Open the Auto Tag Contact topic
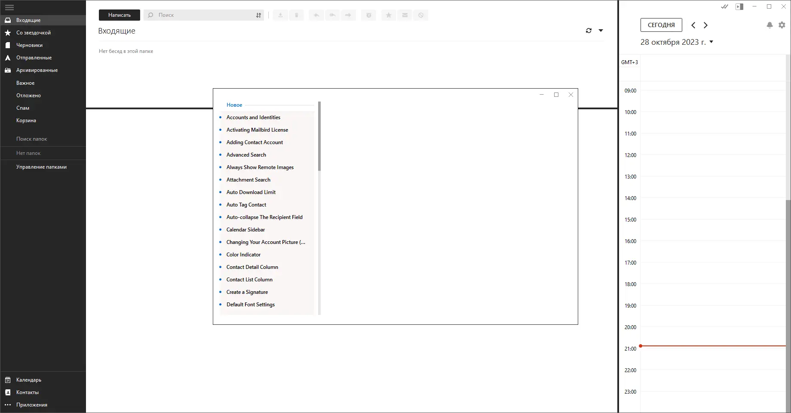This screenshot has width=791, height=413. 267,205
